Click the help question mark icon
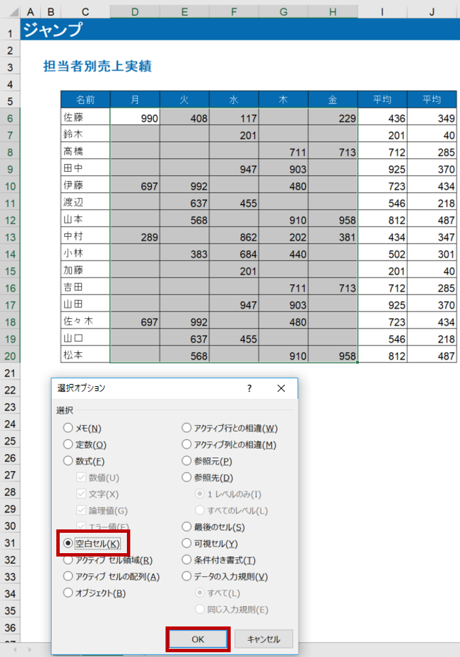This screenshot has height=657, width=460. click(x=249, y=388)
